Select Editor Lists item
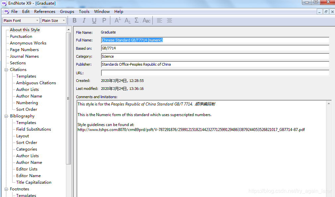 click(27, 169)
